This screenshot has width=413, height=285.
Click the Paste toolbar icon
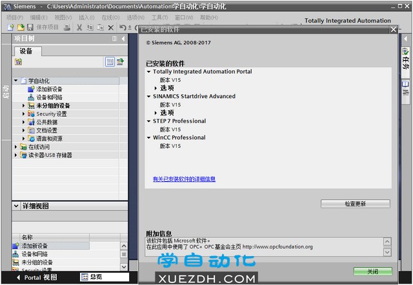pyautogui.click(x=101, y=27)
